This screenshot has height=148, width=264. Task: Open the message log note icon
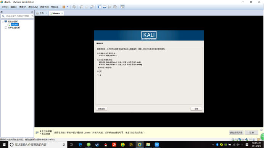tap(259, 139)
